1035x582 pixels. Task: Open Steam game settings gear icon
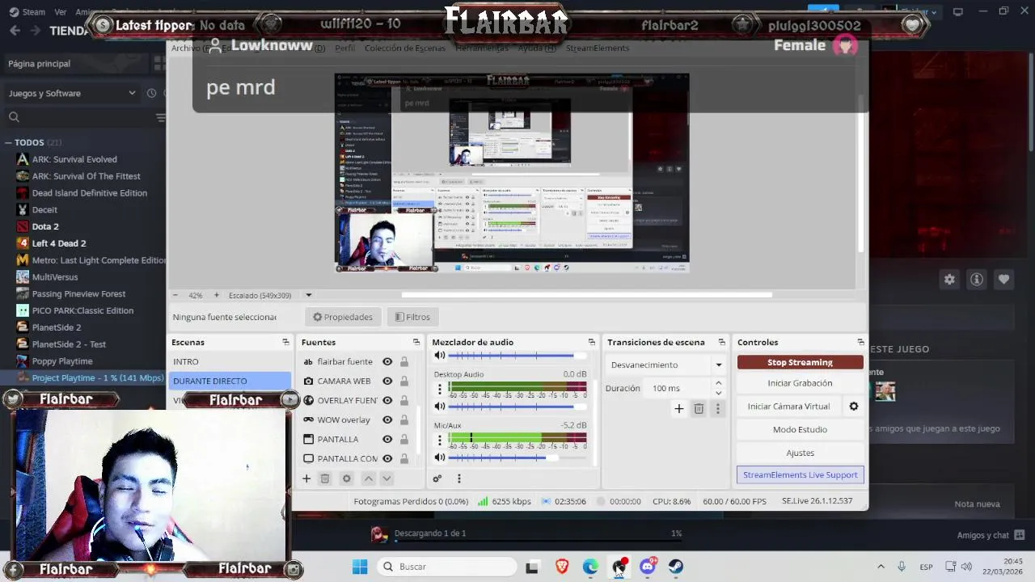(949, 280)
